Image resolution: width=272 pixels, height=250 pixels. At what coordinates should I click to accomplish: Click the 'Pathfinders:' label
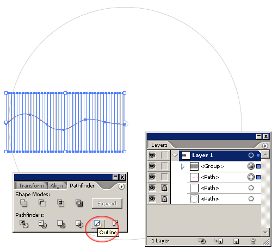coord(30,215)
